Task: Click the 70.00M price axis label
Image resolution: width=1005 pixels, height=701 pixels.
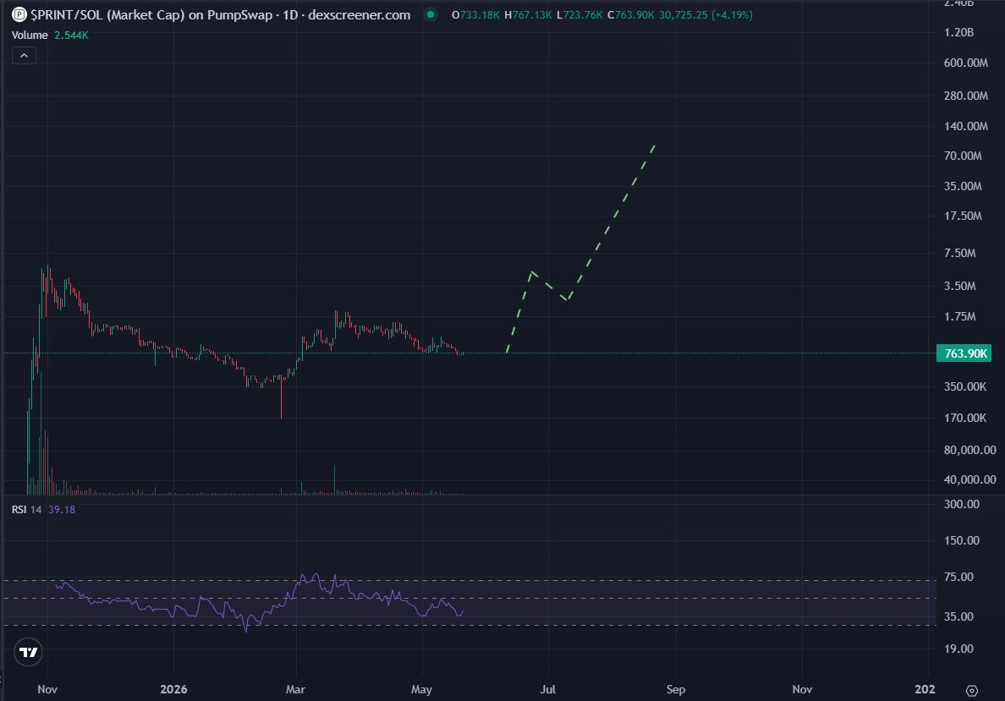Action: [963, 156]
